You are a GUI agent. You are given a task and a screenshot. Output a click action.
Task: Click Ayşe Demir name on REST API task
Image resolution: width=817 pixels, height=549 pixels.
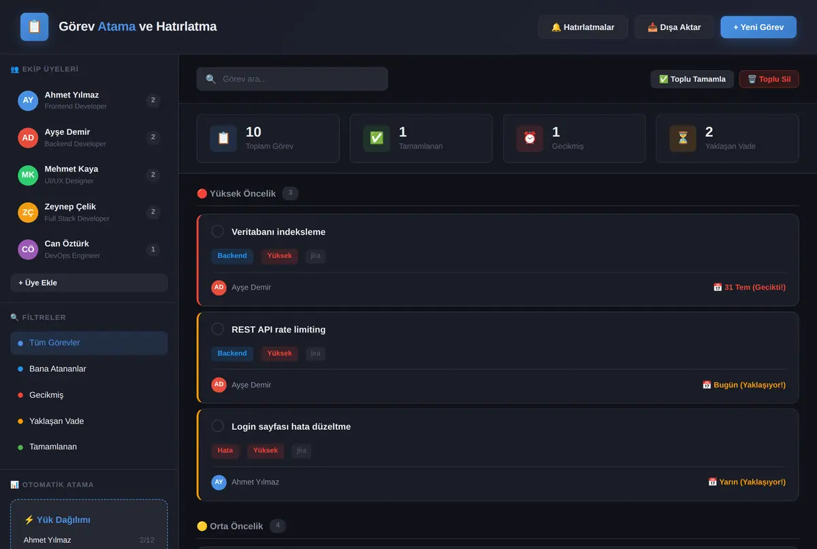point(251,385)
